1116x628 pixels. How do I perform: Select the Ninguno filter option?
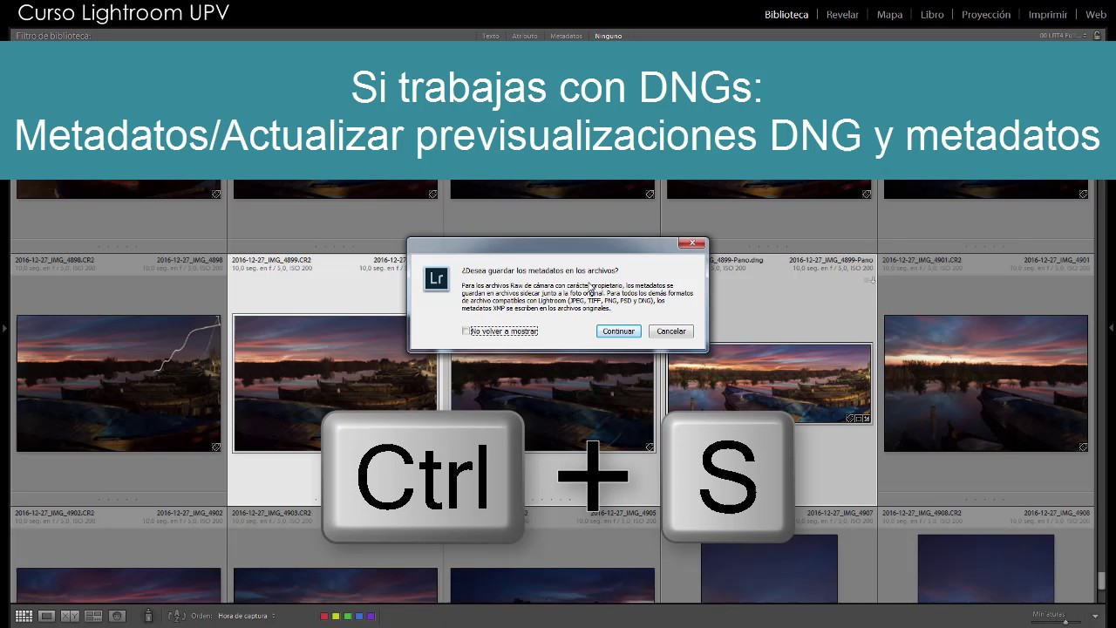click(x=608, y=36)
